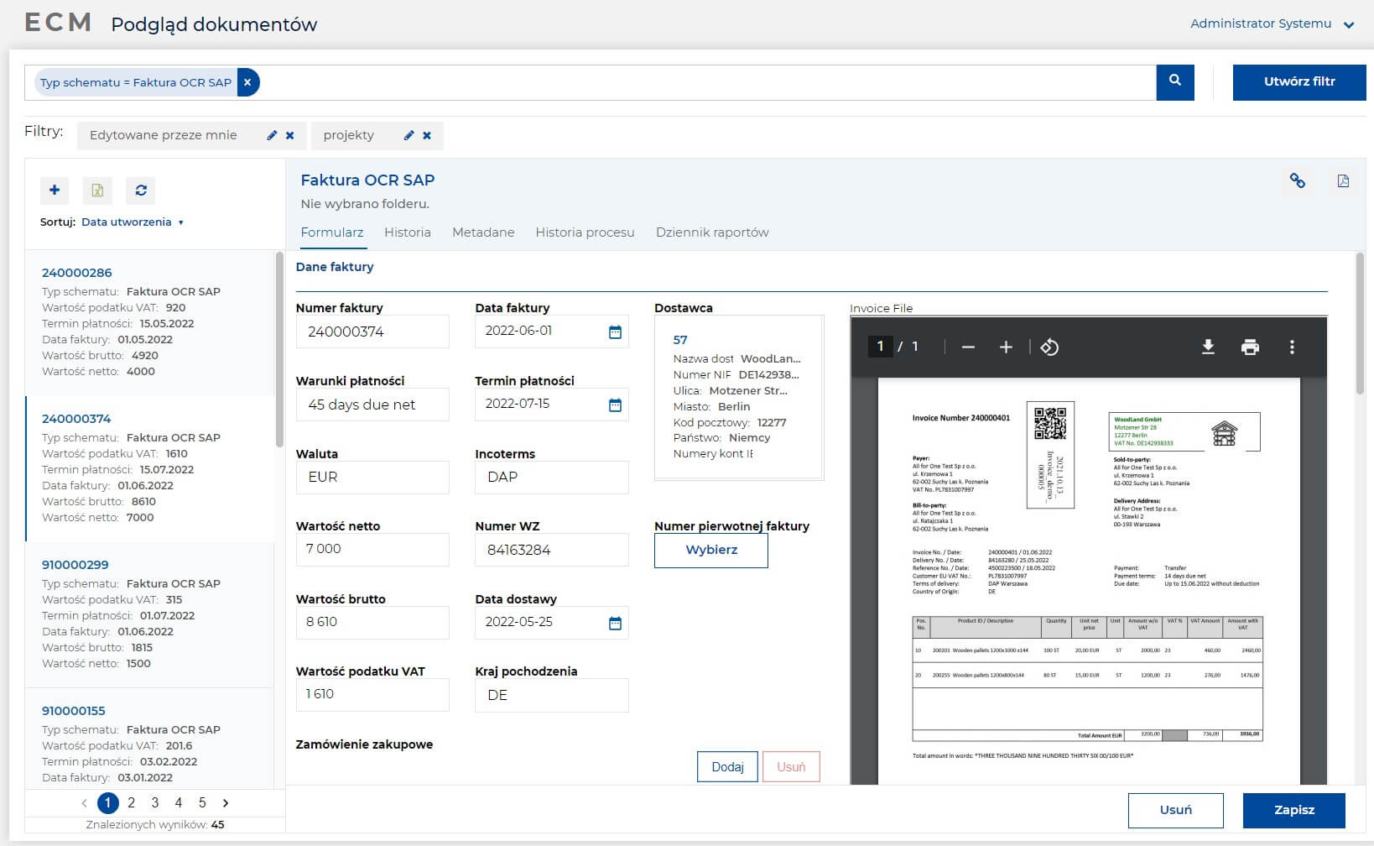Click 'Wybierz' for Numer pierwotnej faktury
Viewport: 1374px width, 846px height.
coord(711,551)
